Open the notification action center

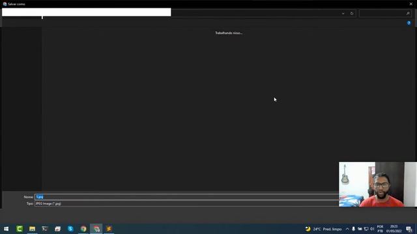409,229
